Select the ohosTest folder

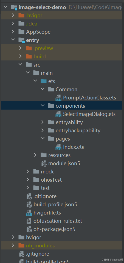pyautogui.click(x=51, y=180)
